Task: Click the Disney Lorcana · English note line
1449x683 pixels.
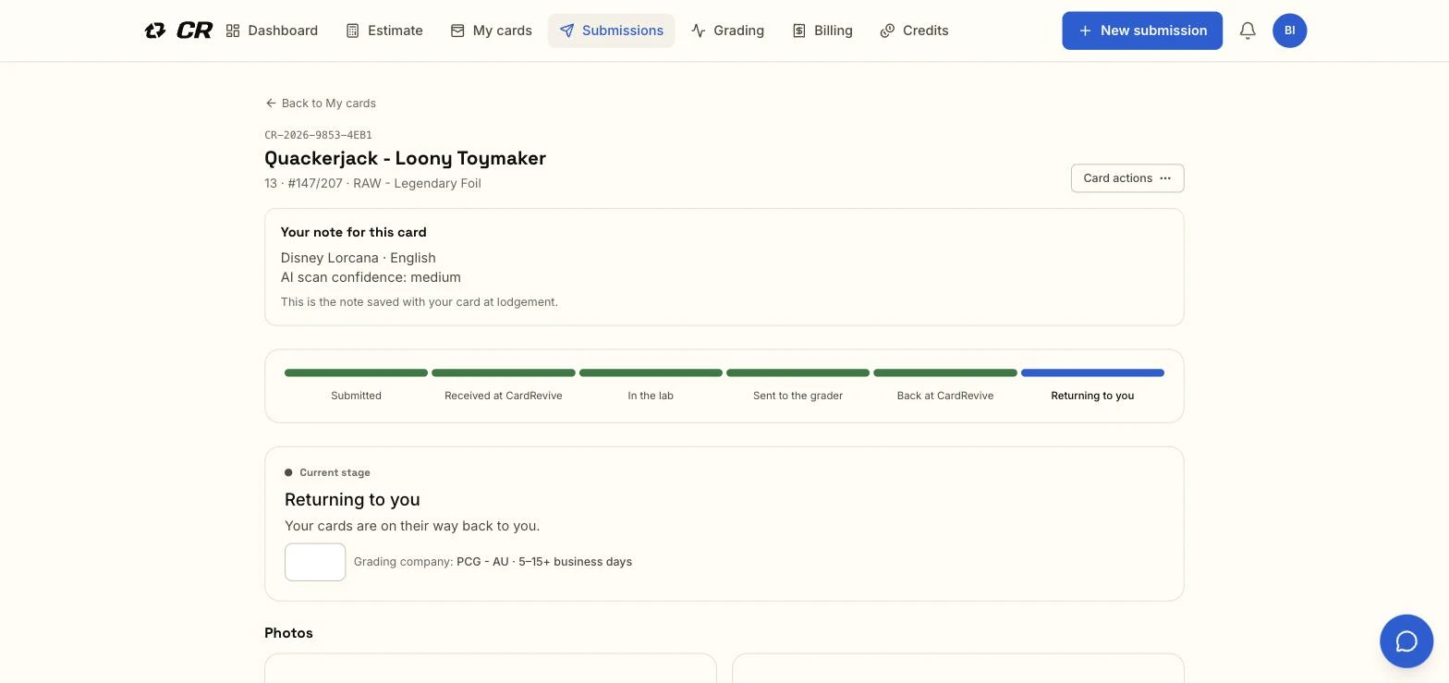Action: pyautogui.click(x=358, y=258)
